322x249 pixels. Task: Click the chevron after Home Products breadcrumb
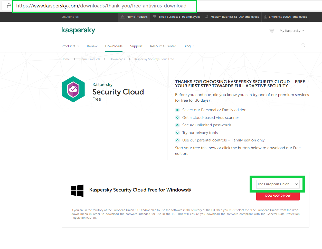(x=105, y=59)
